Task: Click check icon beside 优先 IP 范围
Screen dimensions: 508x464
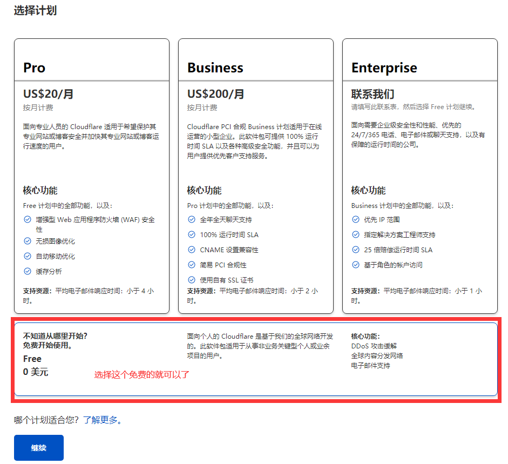Action: click(356, 219)
